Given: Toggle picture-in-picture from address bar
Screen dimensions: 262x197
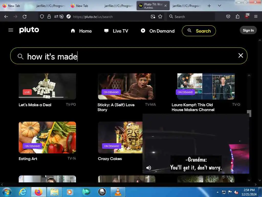Looking at the screenshot, I should coord(153,16).
